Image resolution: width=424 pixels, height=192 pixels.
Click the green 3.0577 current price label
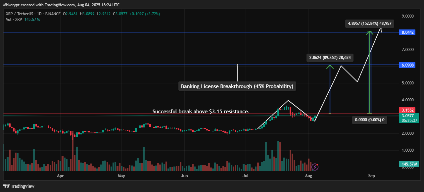(408, 116)
